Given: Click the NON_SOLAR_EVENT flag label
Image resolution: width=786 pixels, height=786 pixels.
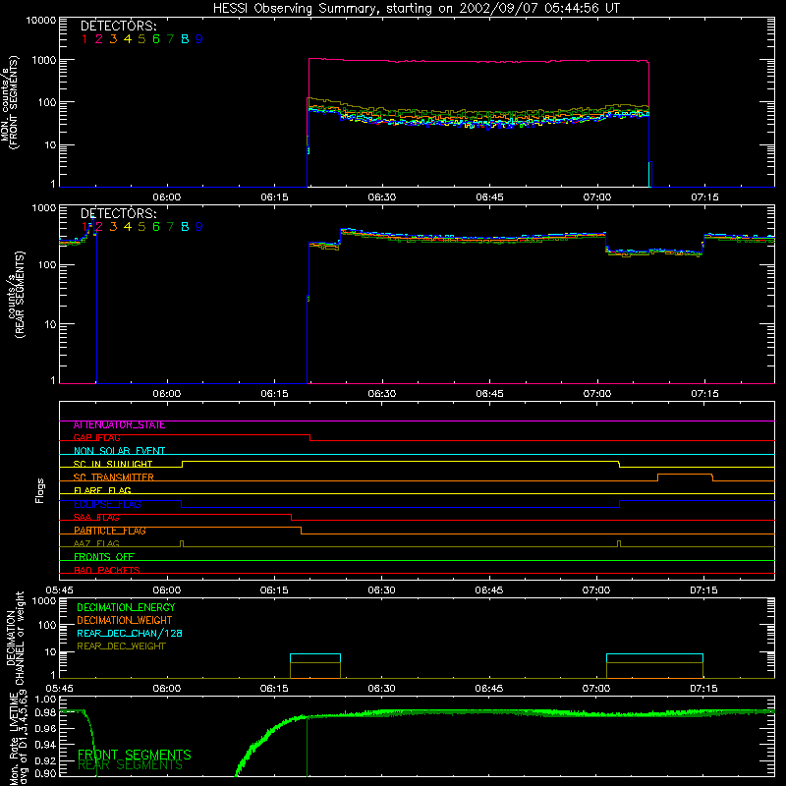Looking at the screenshot, I should click(119, 451).
